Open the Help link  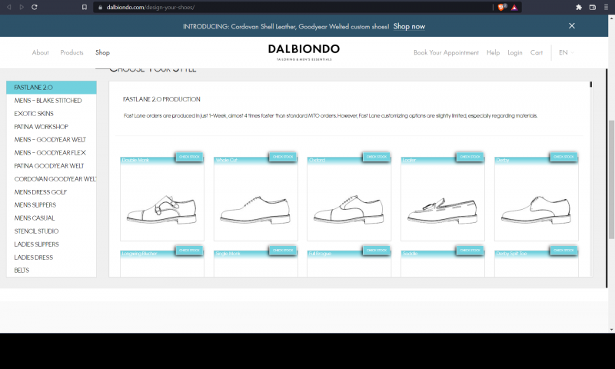493,52
